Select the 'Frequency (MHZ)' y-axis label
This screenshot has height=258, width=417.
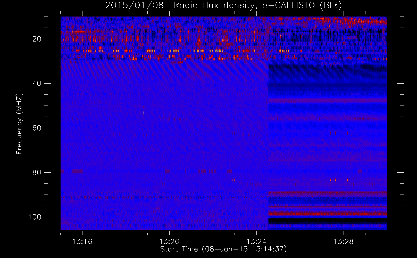(19, 124)
